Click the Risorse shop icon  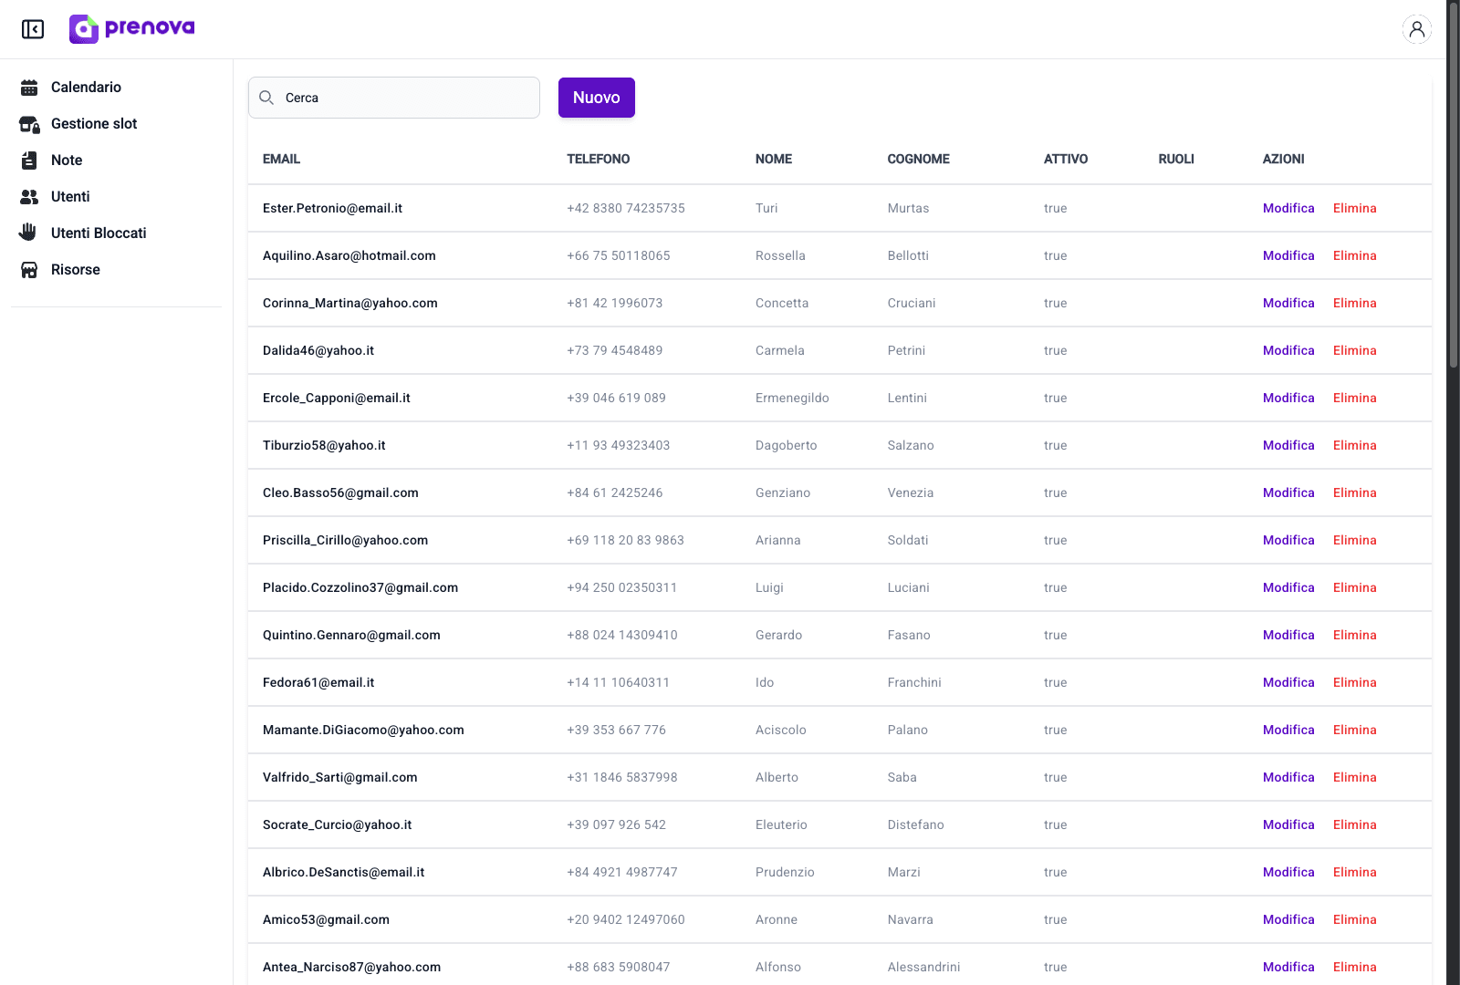29,270
